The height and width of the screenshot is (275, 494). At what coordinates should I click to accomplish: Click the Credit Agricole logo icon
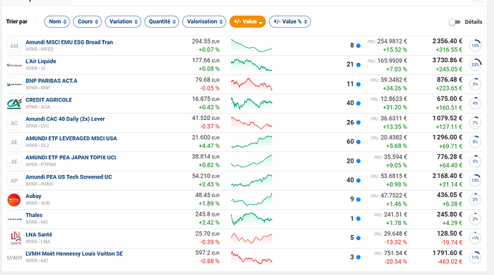(x=14, y=104)
